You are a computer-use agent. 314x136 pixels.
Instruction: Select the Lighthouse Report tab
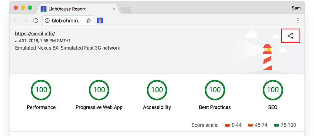72,9
